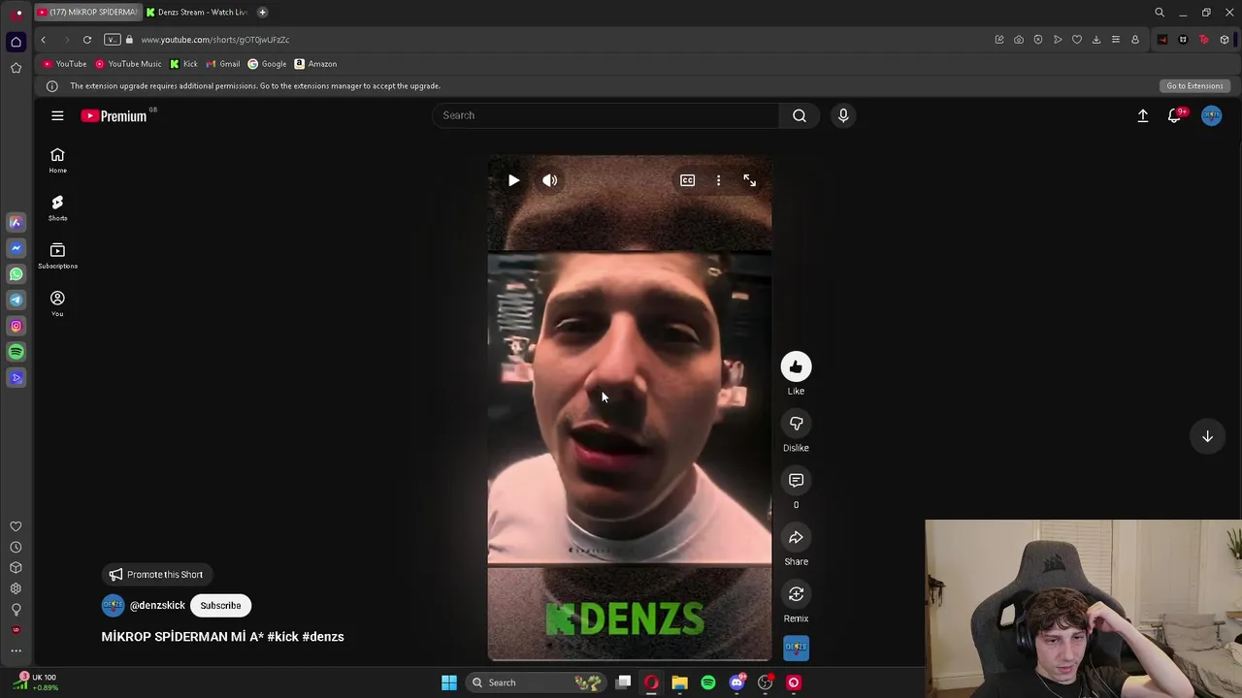
Task: Open File Explorer from taskbar
Action: point(679,682)
